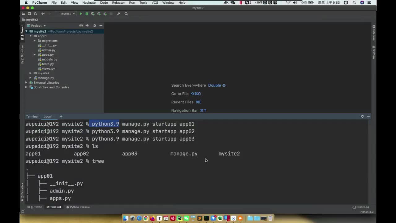396x223 pixels.
Task: Open the Refactor menu
Action: 118,2
